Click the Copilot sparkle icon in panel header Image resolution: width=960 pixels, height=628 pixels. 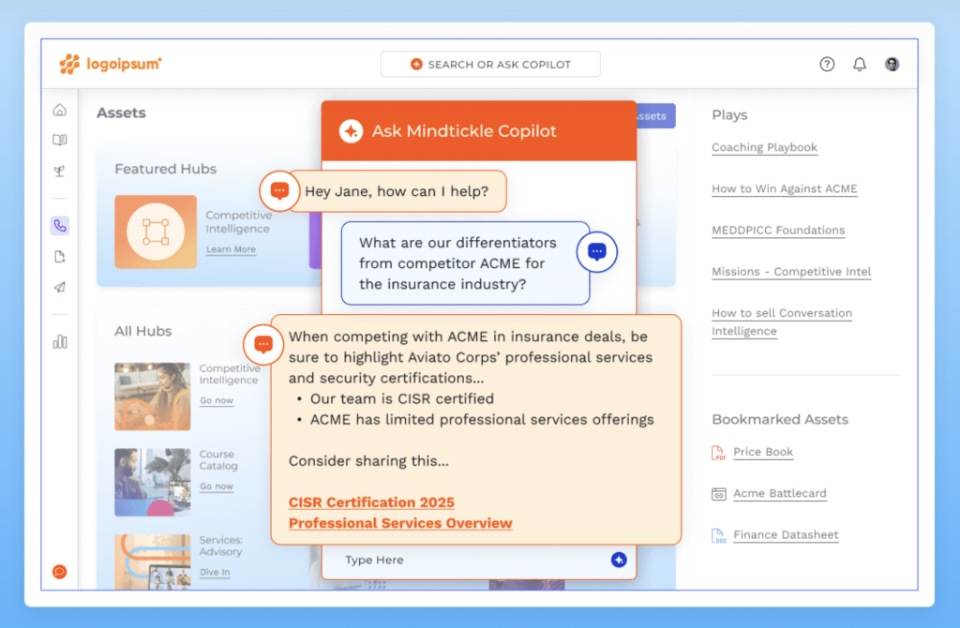351,131
